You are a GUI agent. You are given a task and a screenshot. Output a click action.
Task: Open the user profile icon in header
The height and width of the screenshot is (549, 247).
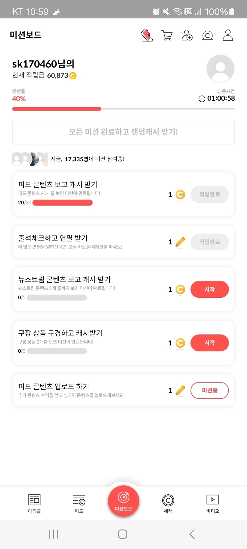pyautogui.click(x=228, y=35)
